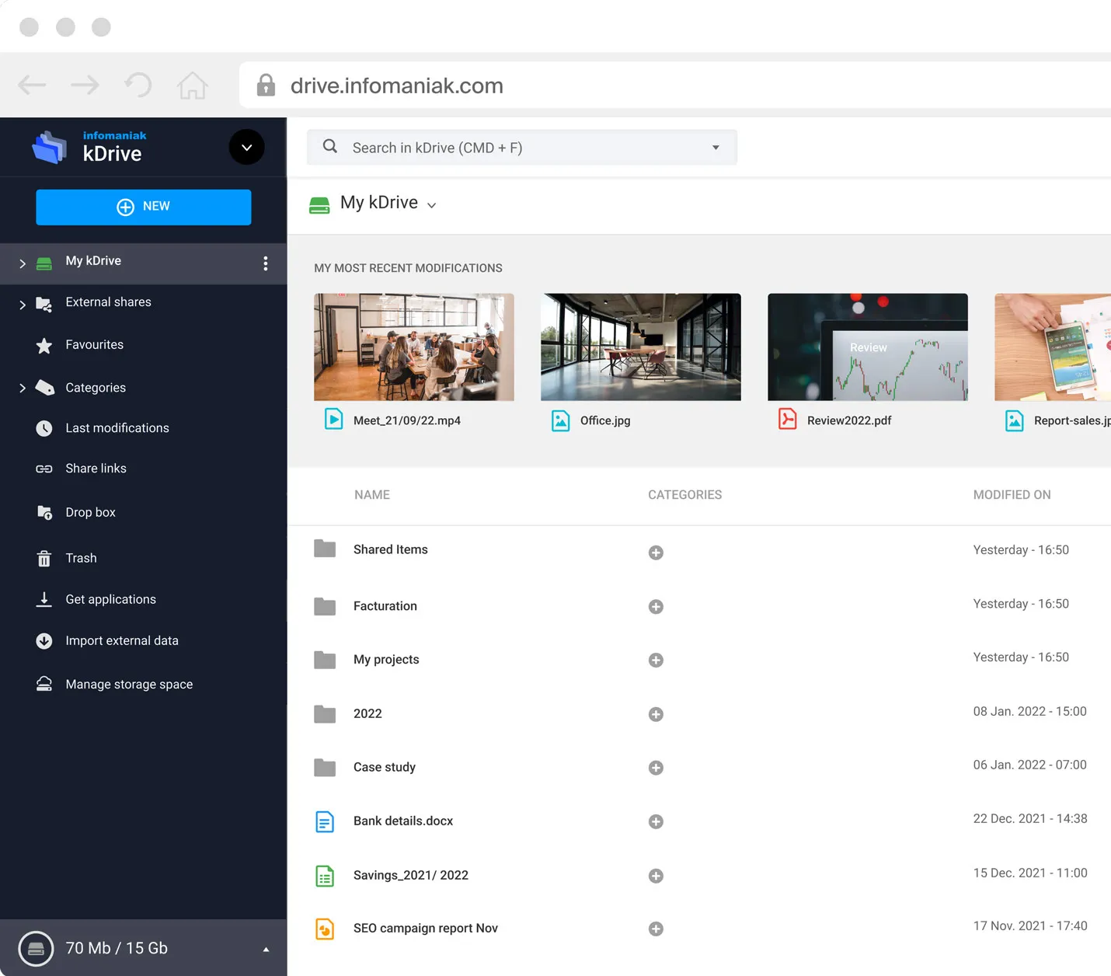Add a category to Facturation
Screen dimensions: 1111x976
pyautogui.click(x=656, y=607)
